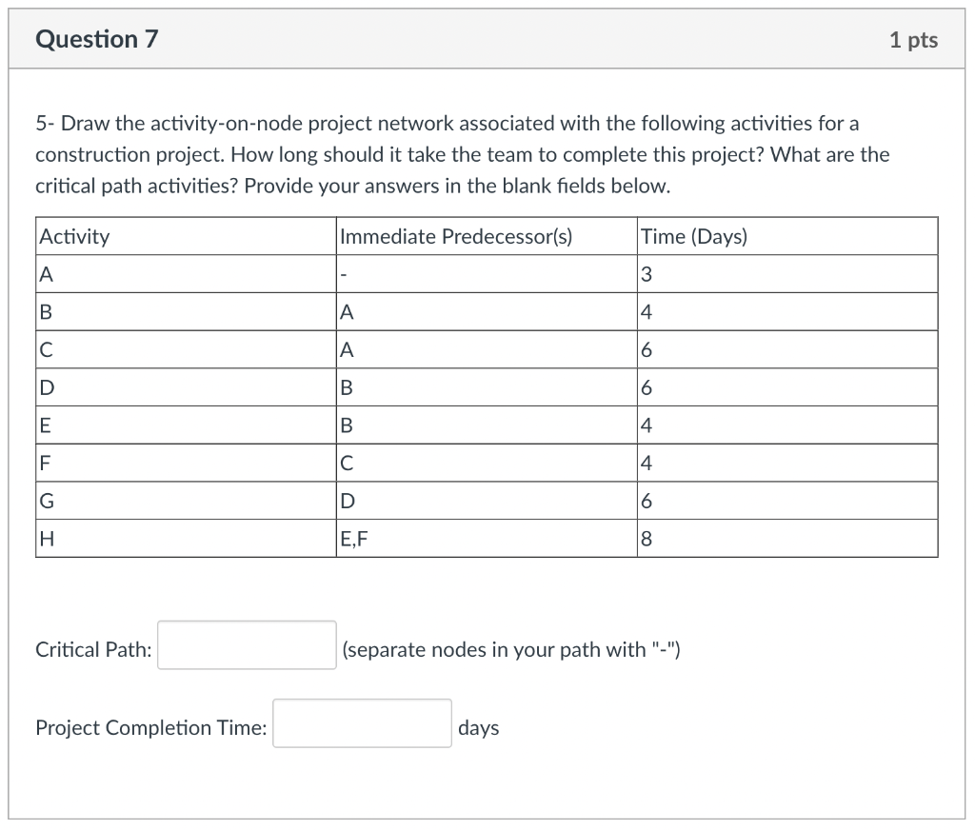Click the cell showing 6 days for activity D
This screenshot has width=975, height=830.
[x=646, y=387]
